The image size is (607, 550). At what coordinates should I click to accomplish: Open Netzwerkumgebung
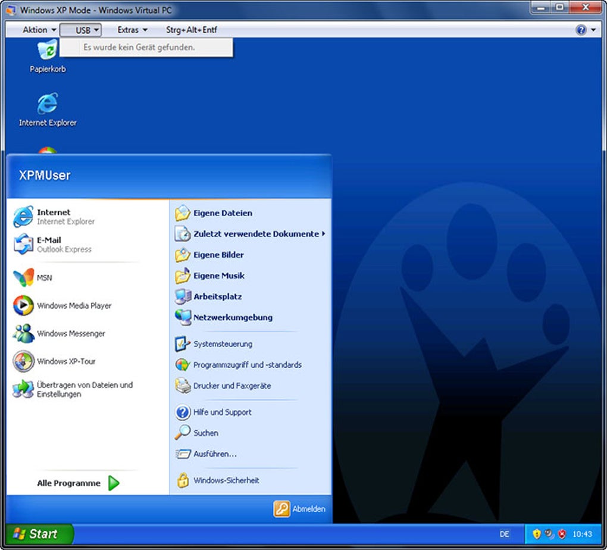pyautogui.click(x=231, y=317)
